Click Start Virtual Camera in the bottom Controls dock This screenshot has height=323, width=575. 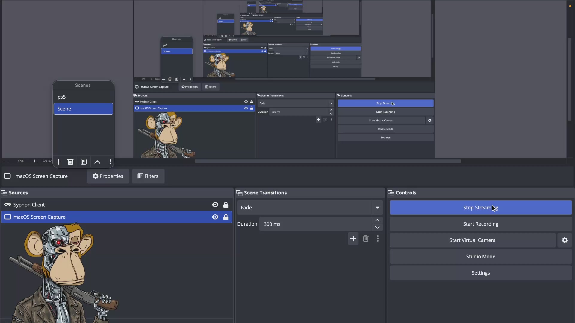click(x=473, y=240)
